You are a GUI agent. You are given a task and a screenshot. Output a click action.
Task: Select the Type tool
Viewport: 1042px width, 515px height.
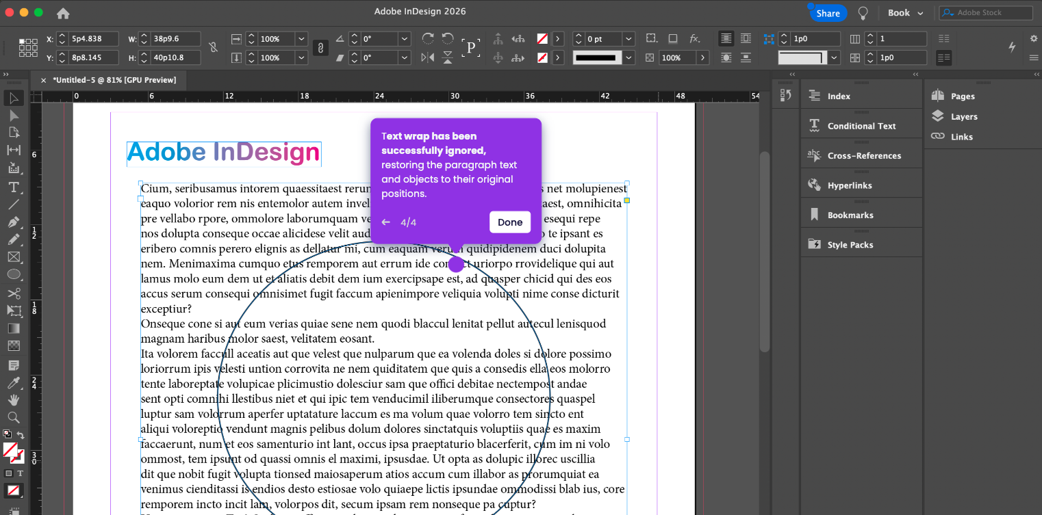pos(14,187)
